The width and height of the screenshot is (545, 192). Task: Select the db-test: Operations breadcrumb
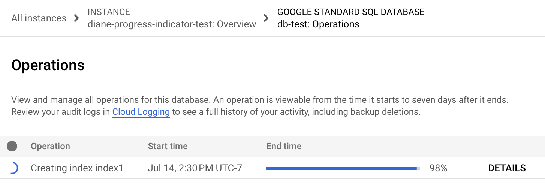[318, 24]
